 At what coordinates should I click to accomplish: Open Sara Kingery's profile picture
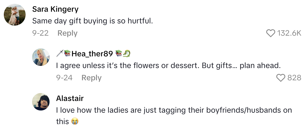(15, 15)
